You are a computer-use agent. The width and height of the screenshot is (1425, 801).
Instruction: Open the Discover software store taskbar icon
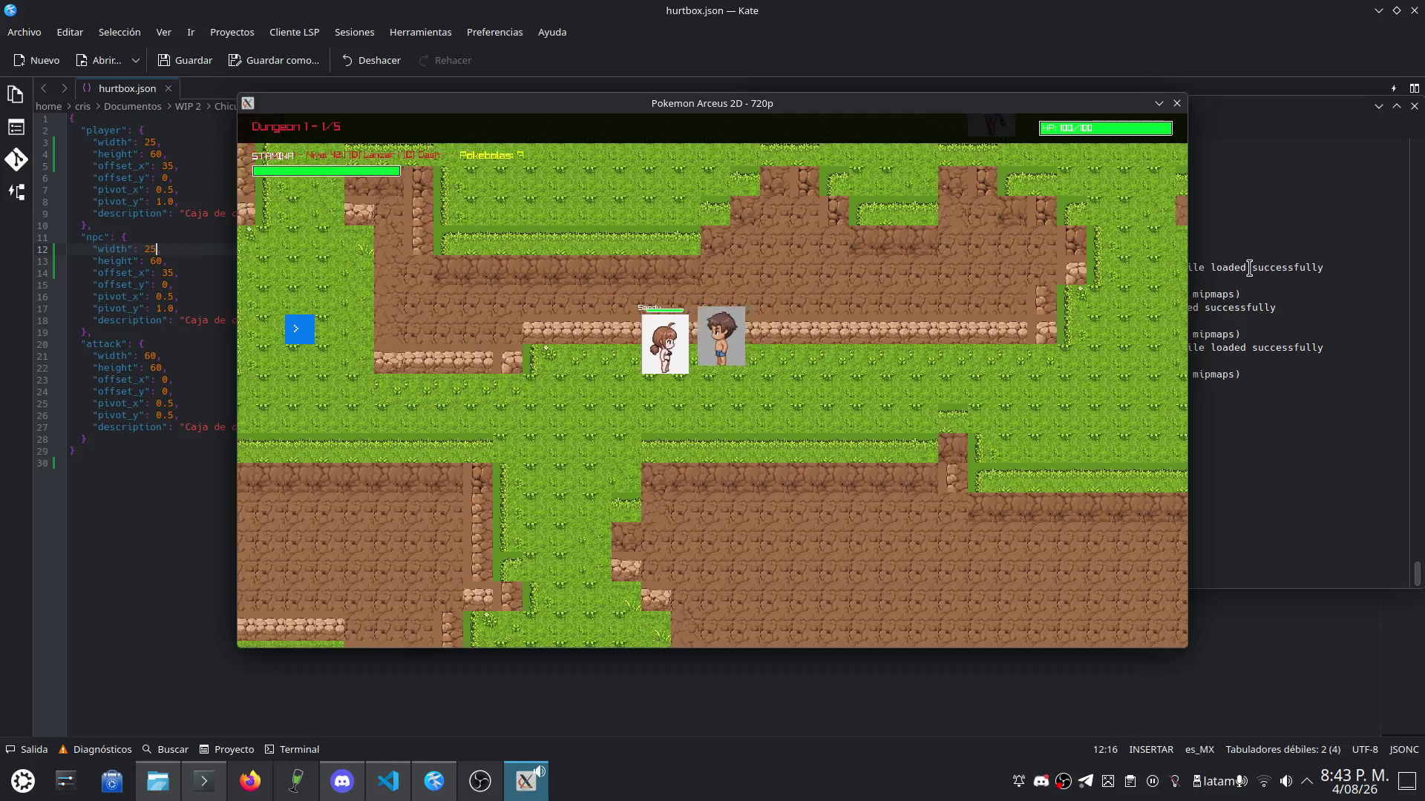click(112, 781)
